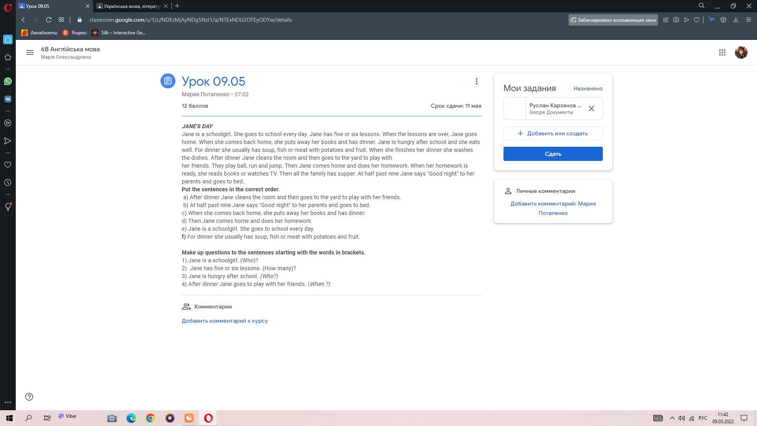Switch to the Українська мова tab

point(130,6)
